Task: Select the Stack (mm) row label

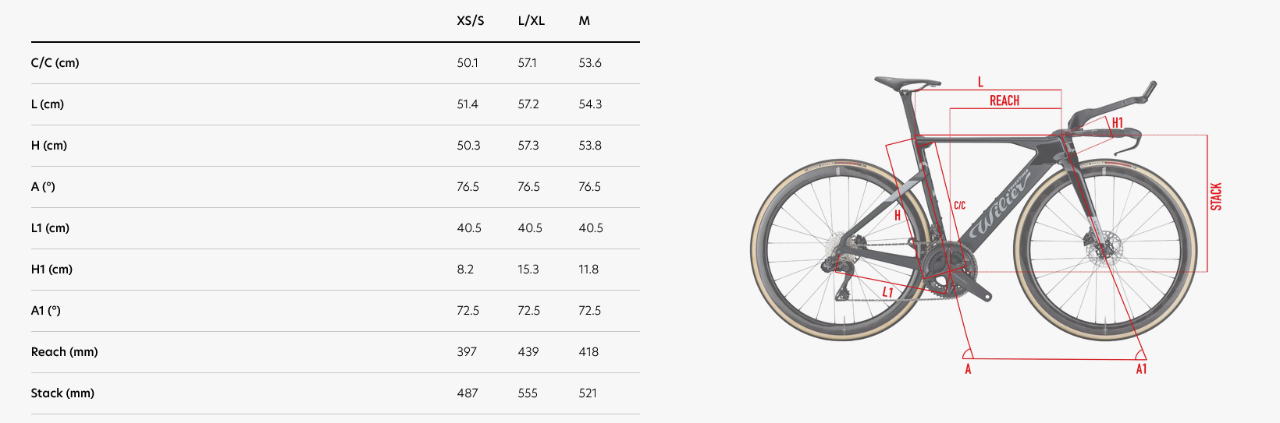Action: coord(62,393)
